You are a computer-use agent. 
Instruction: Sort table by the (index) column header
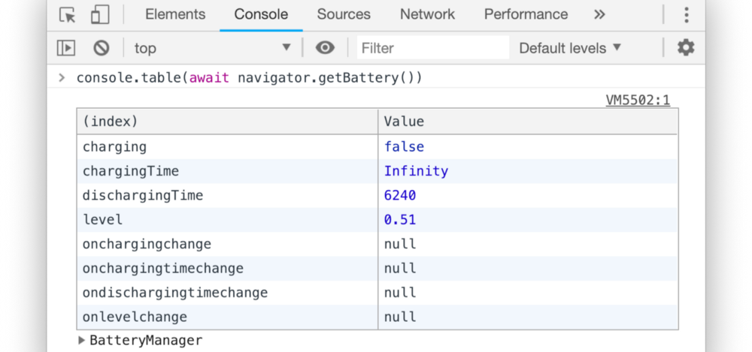coord(227,122)
